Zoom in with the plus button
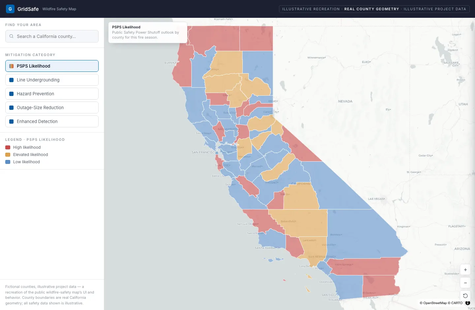The width and height of the screenshot is (475, 310). [x=465, y=270]
